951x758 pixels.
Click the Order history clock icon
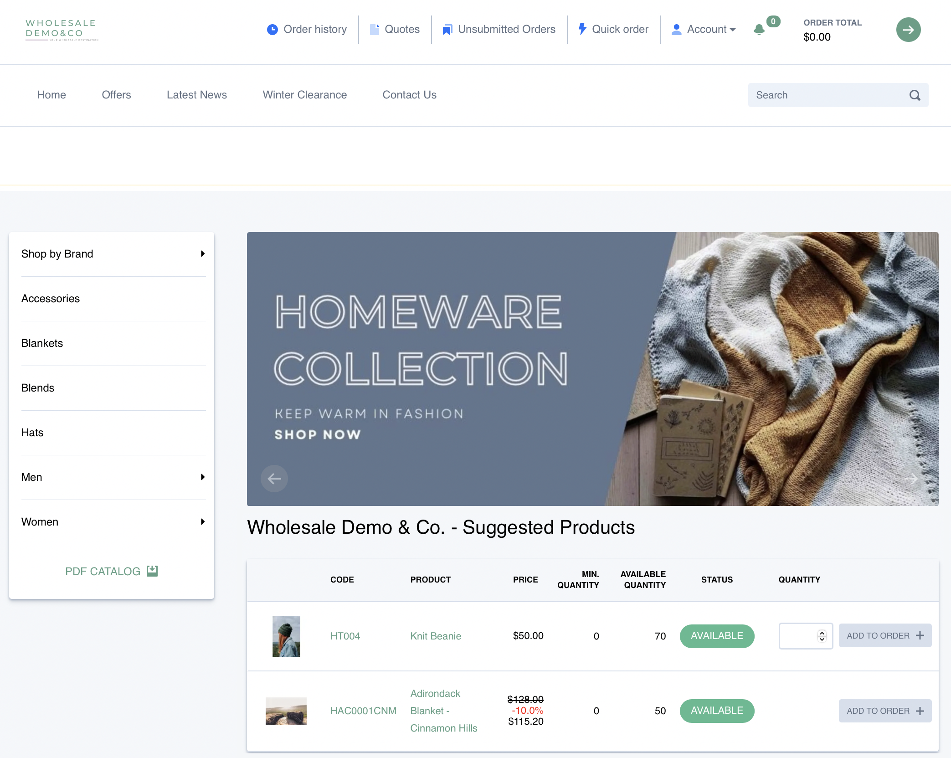(272, 30)
